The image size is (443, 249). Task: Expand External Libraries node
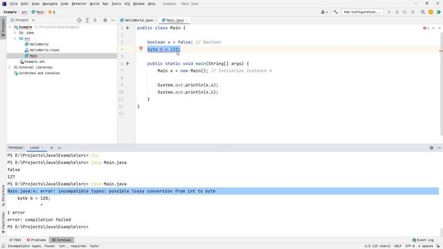[x=10, y=67]
